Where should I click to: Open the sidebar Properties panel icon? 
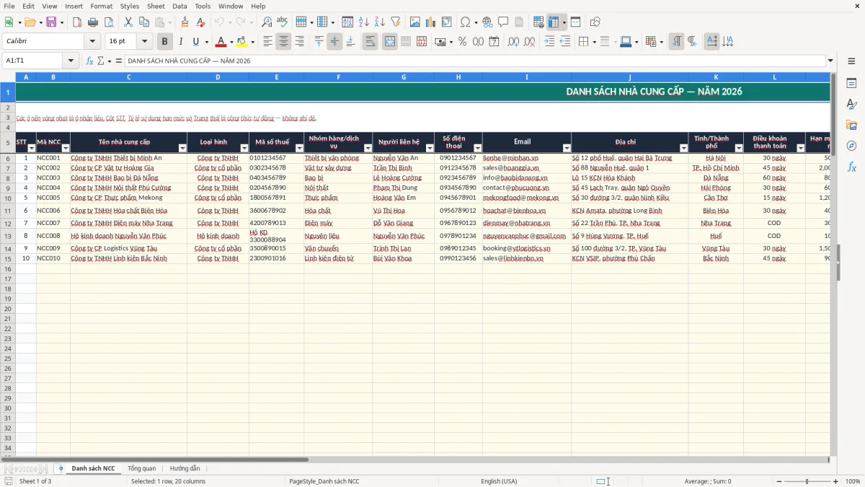coord(851,84)
